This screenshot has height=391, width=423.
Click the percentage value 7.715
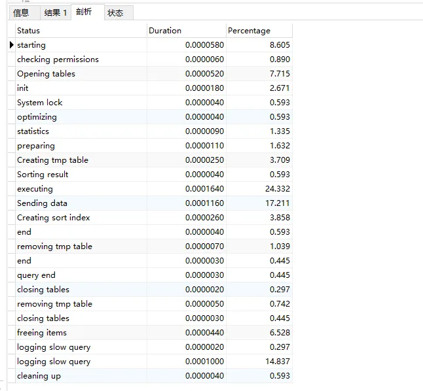(x=280, y=74)
